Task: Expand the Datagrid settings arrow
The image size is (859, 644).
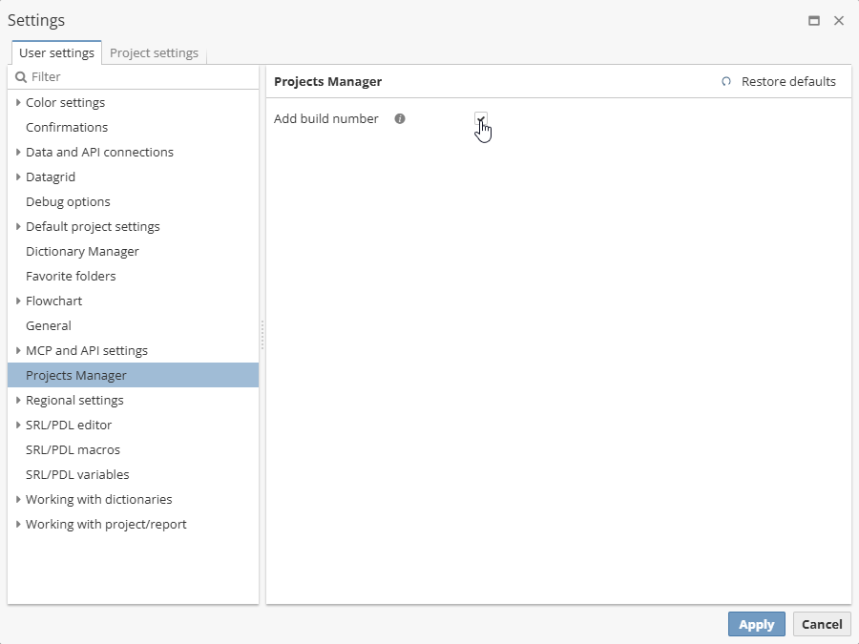Action: (x=18, y=177)
